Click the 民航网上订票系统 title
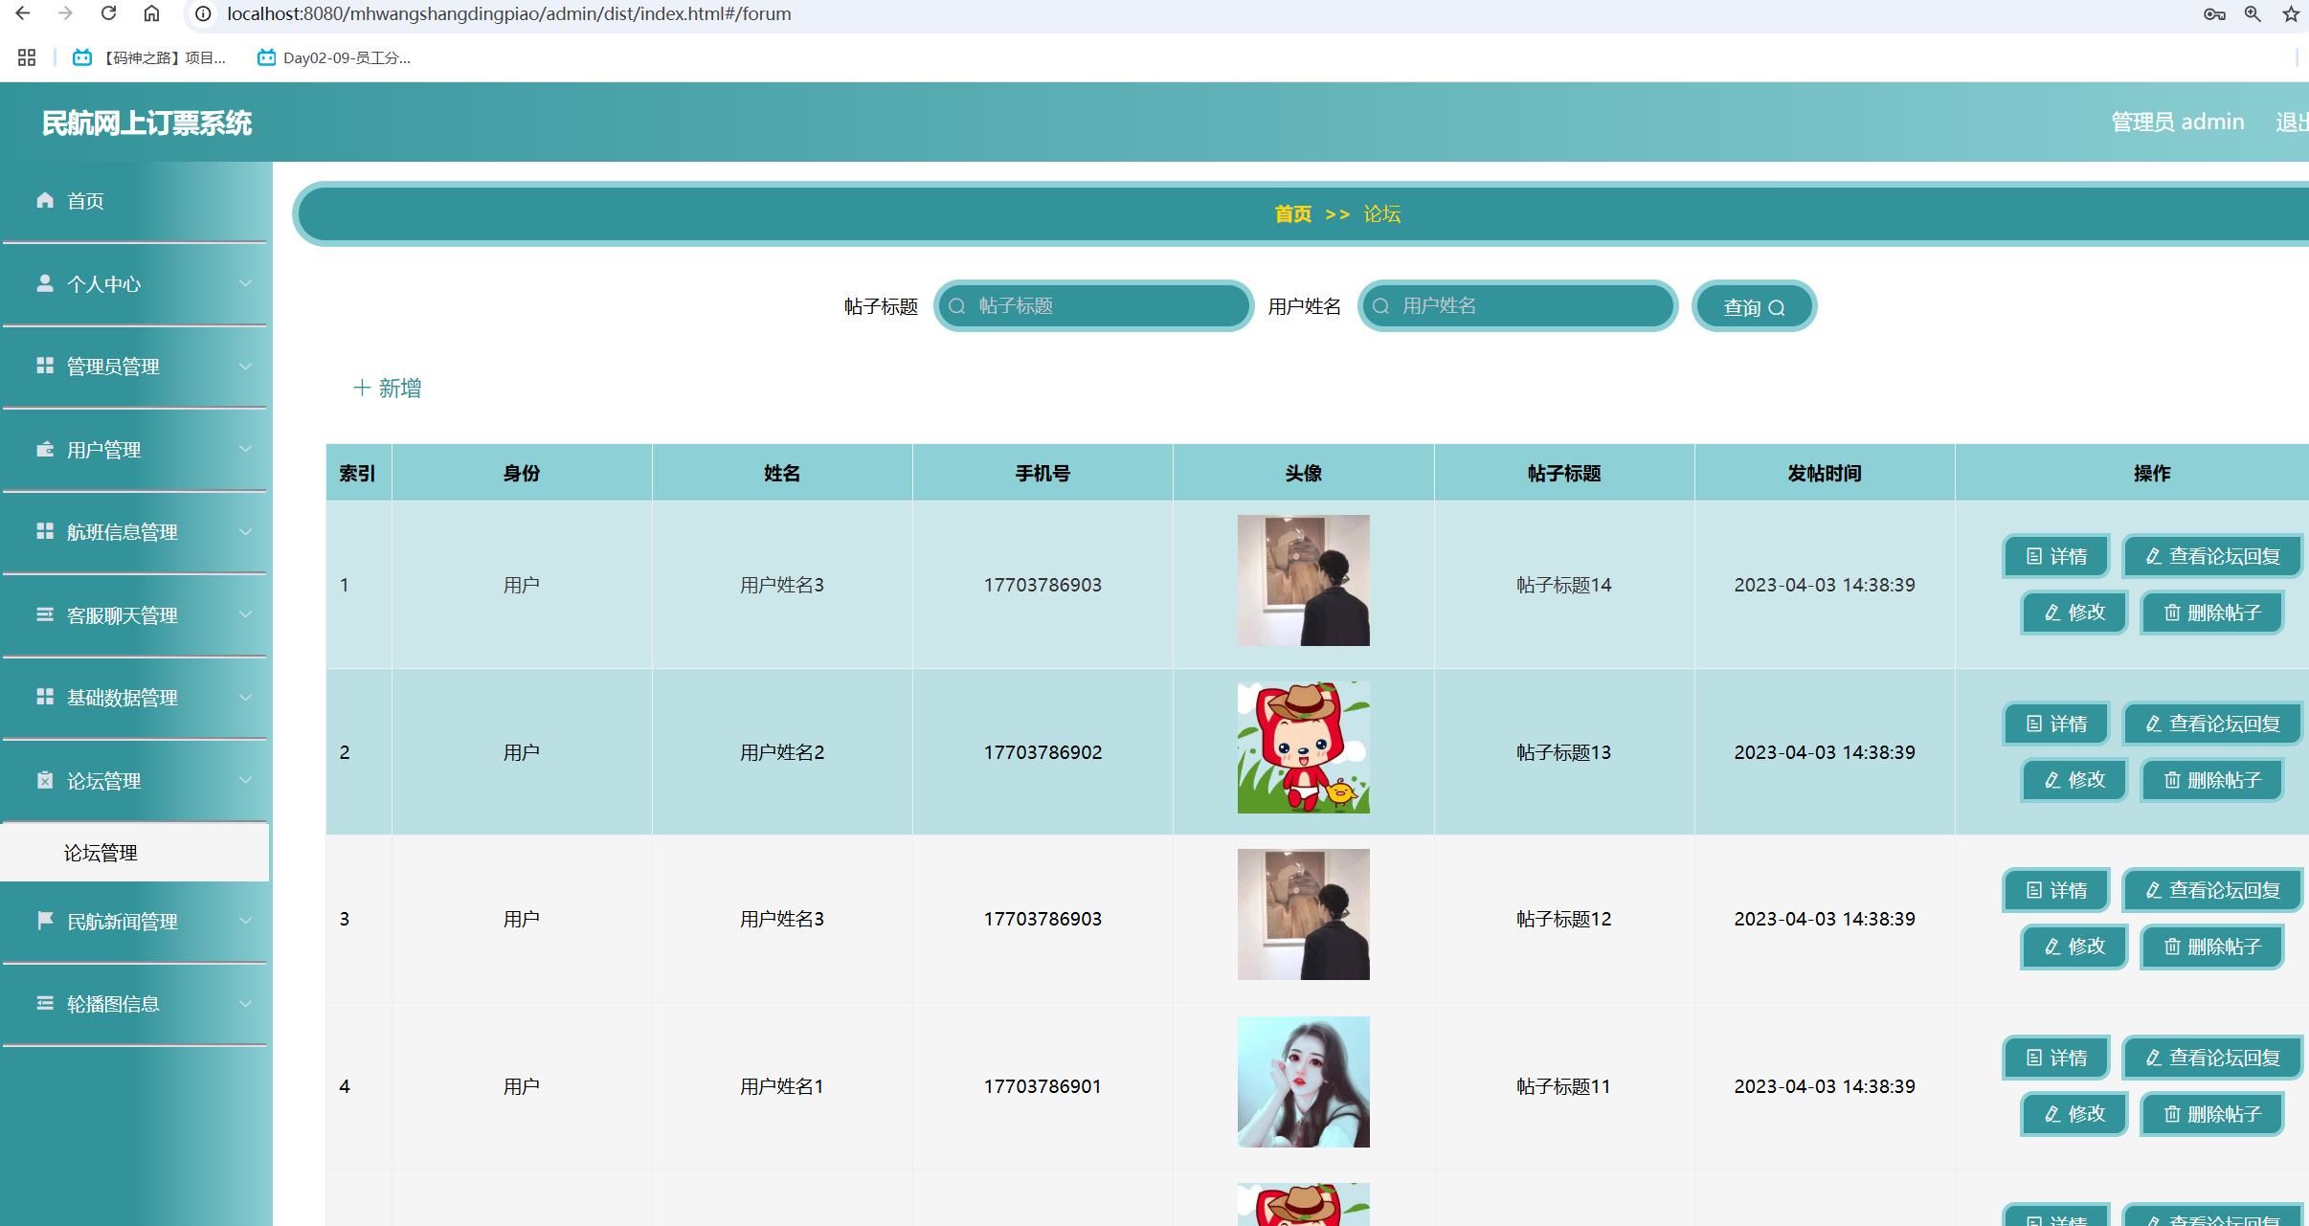The width and height of the screenshot is (2309, 1226). (x=146, y=123)
